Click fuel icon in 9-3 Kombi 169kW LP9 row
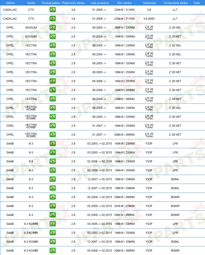Viewport: 205px width, 255px height. point(52,224)
